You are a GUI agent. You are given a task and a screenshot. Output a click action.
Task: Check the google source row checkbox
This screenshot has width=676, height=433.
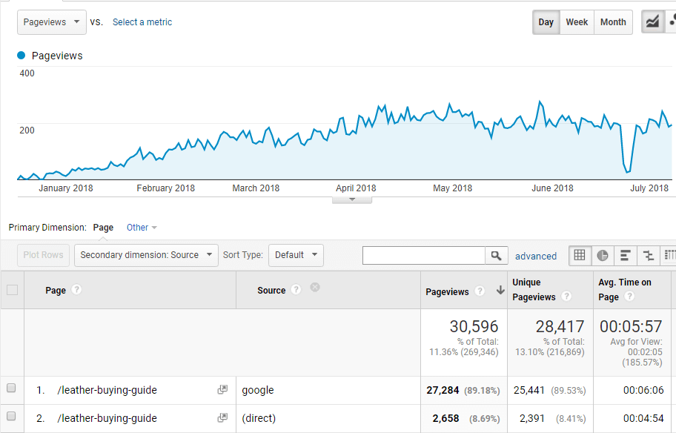click(x=12, y=387)
